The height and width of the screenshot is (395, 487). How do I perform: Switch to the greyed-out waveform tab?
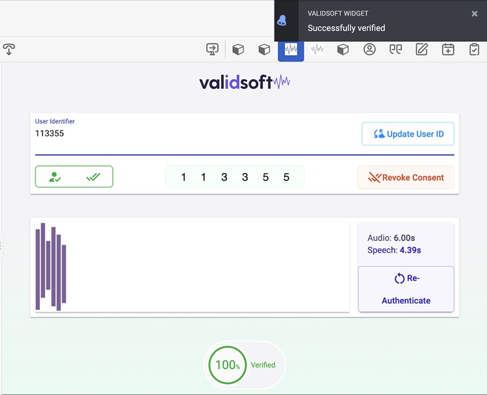tap(317, 49)
